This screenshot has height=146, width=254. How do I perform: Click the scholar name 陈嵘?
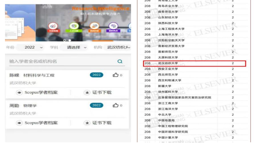(x=14, y=75)
